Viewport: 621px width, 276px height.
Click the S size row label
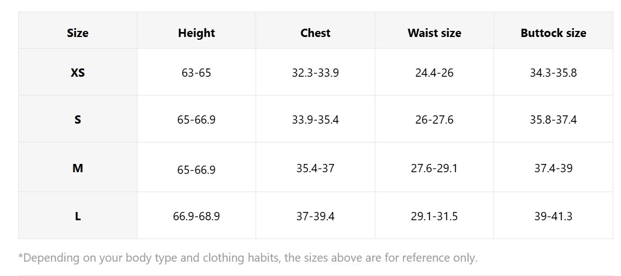[x=78, y=119]
